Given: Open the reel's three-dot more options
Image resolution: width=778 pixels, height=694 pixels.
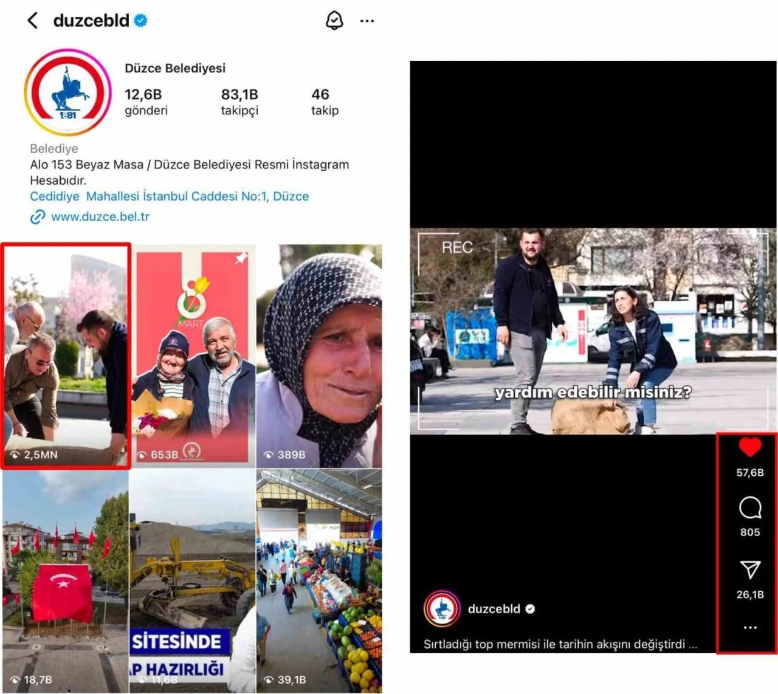Looking at the screenshot, I should 749,627.
